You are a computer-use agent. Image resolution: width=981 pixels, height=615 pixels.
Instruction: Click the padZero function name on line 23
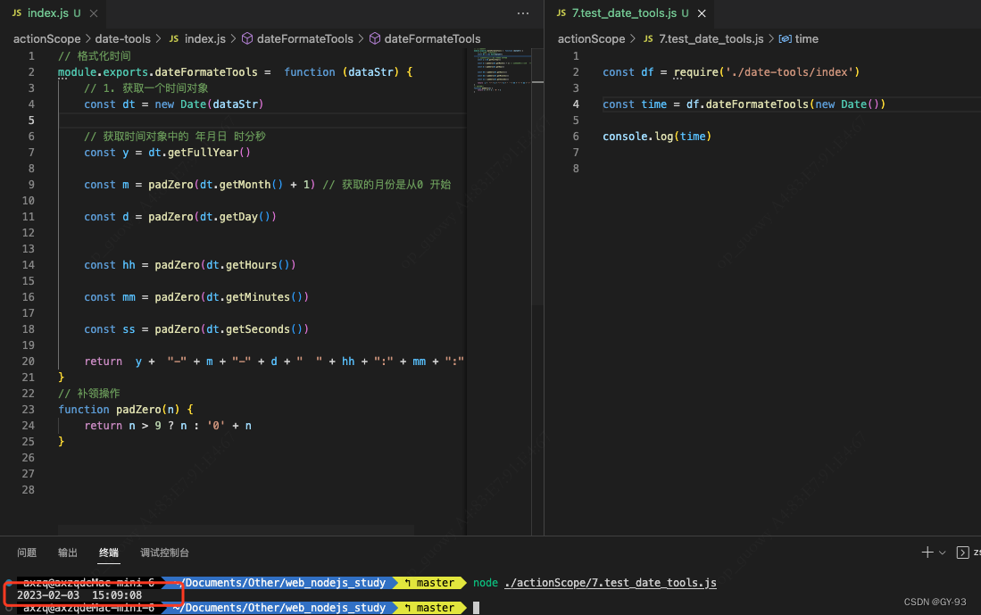[138, 409]
